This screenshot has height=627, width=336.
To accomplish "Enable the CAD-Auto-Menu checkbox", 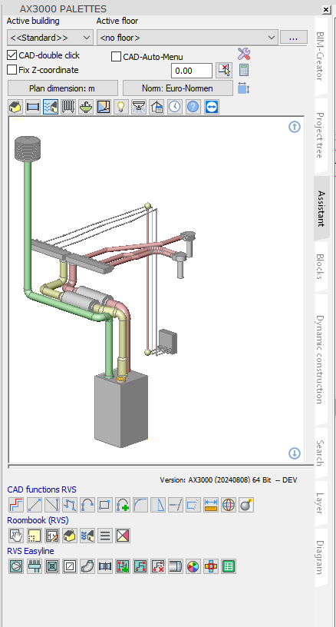I will click(116, 57).
